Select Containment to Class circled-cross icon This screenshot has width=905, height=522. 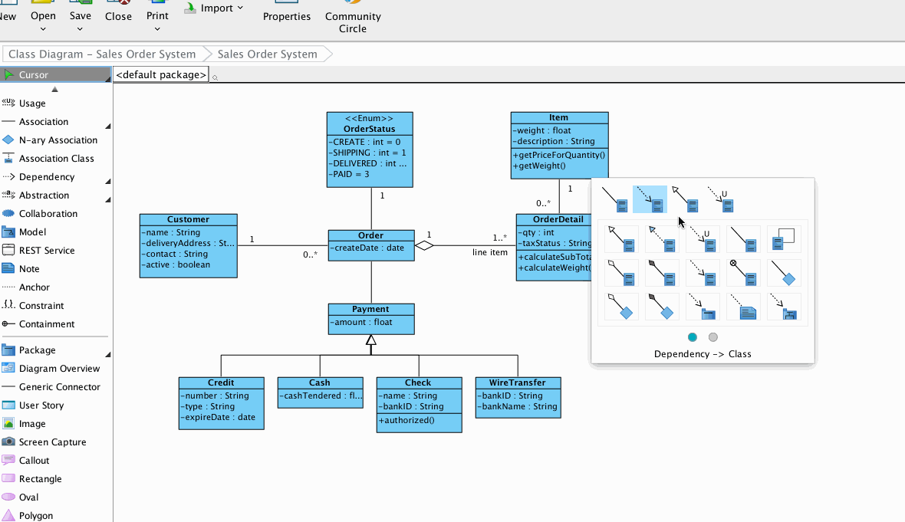(x=743, y=273)
